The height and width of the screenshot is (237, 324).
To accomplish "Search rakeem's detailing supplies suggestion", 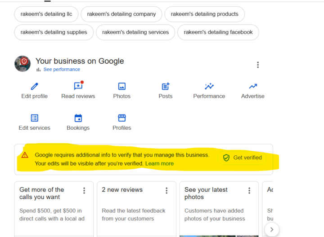I will pyautogui.click(x=54, y=32).
